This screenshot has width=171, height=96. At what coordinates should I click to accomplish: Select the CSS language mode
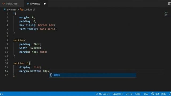tap(146, 94)
